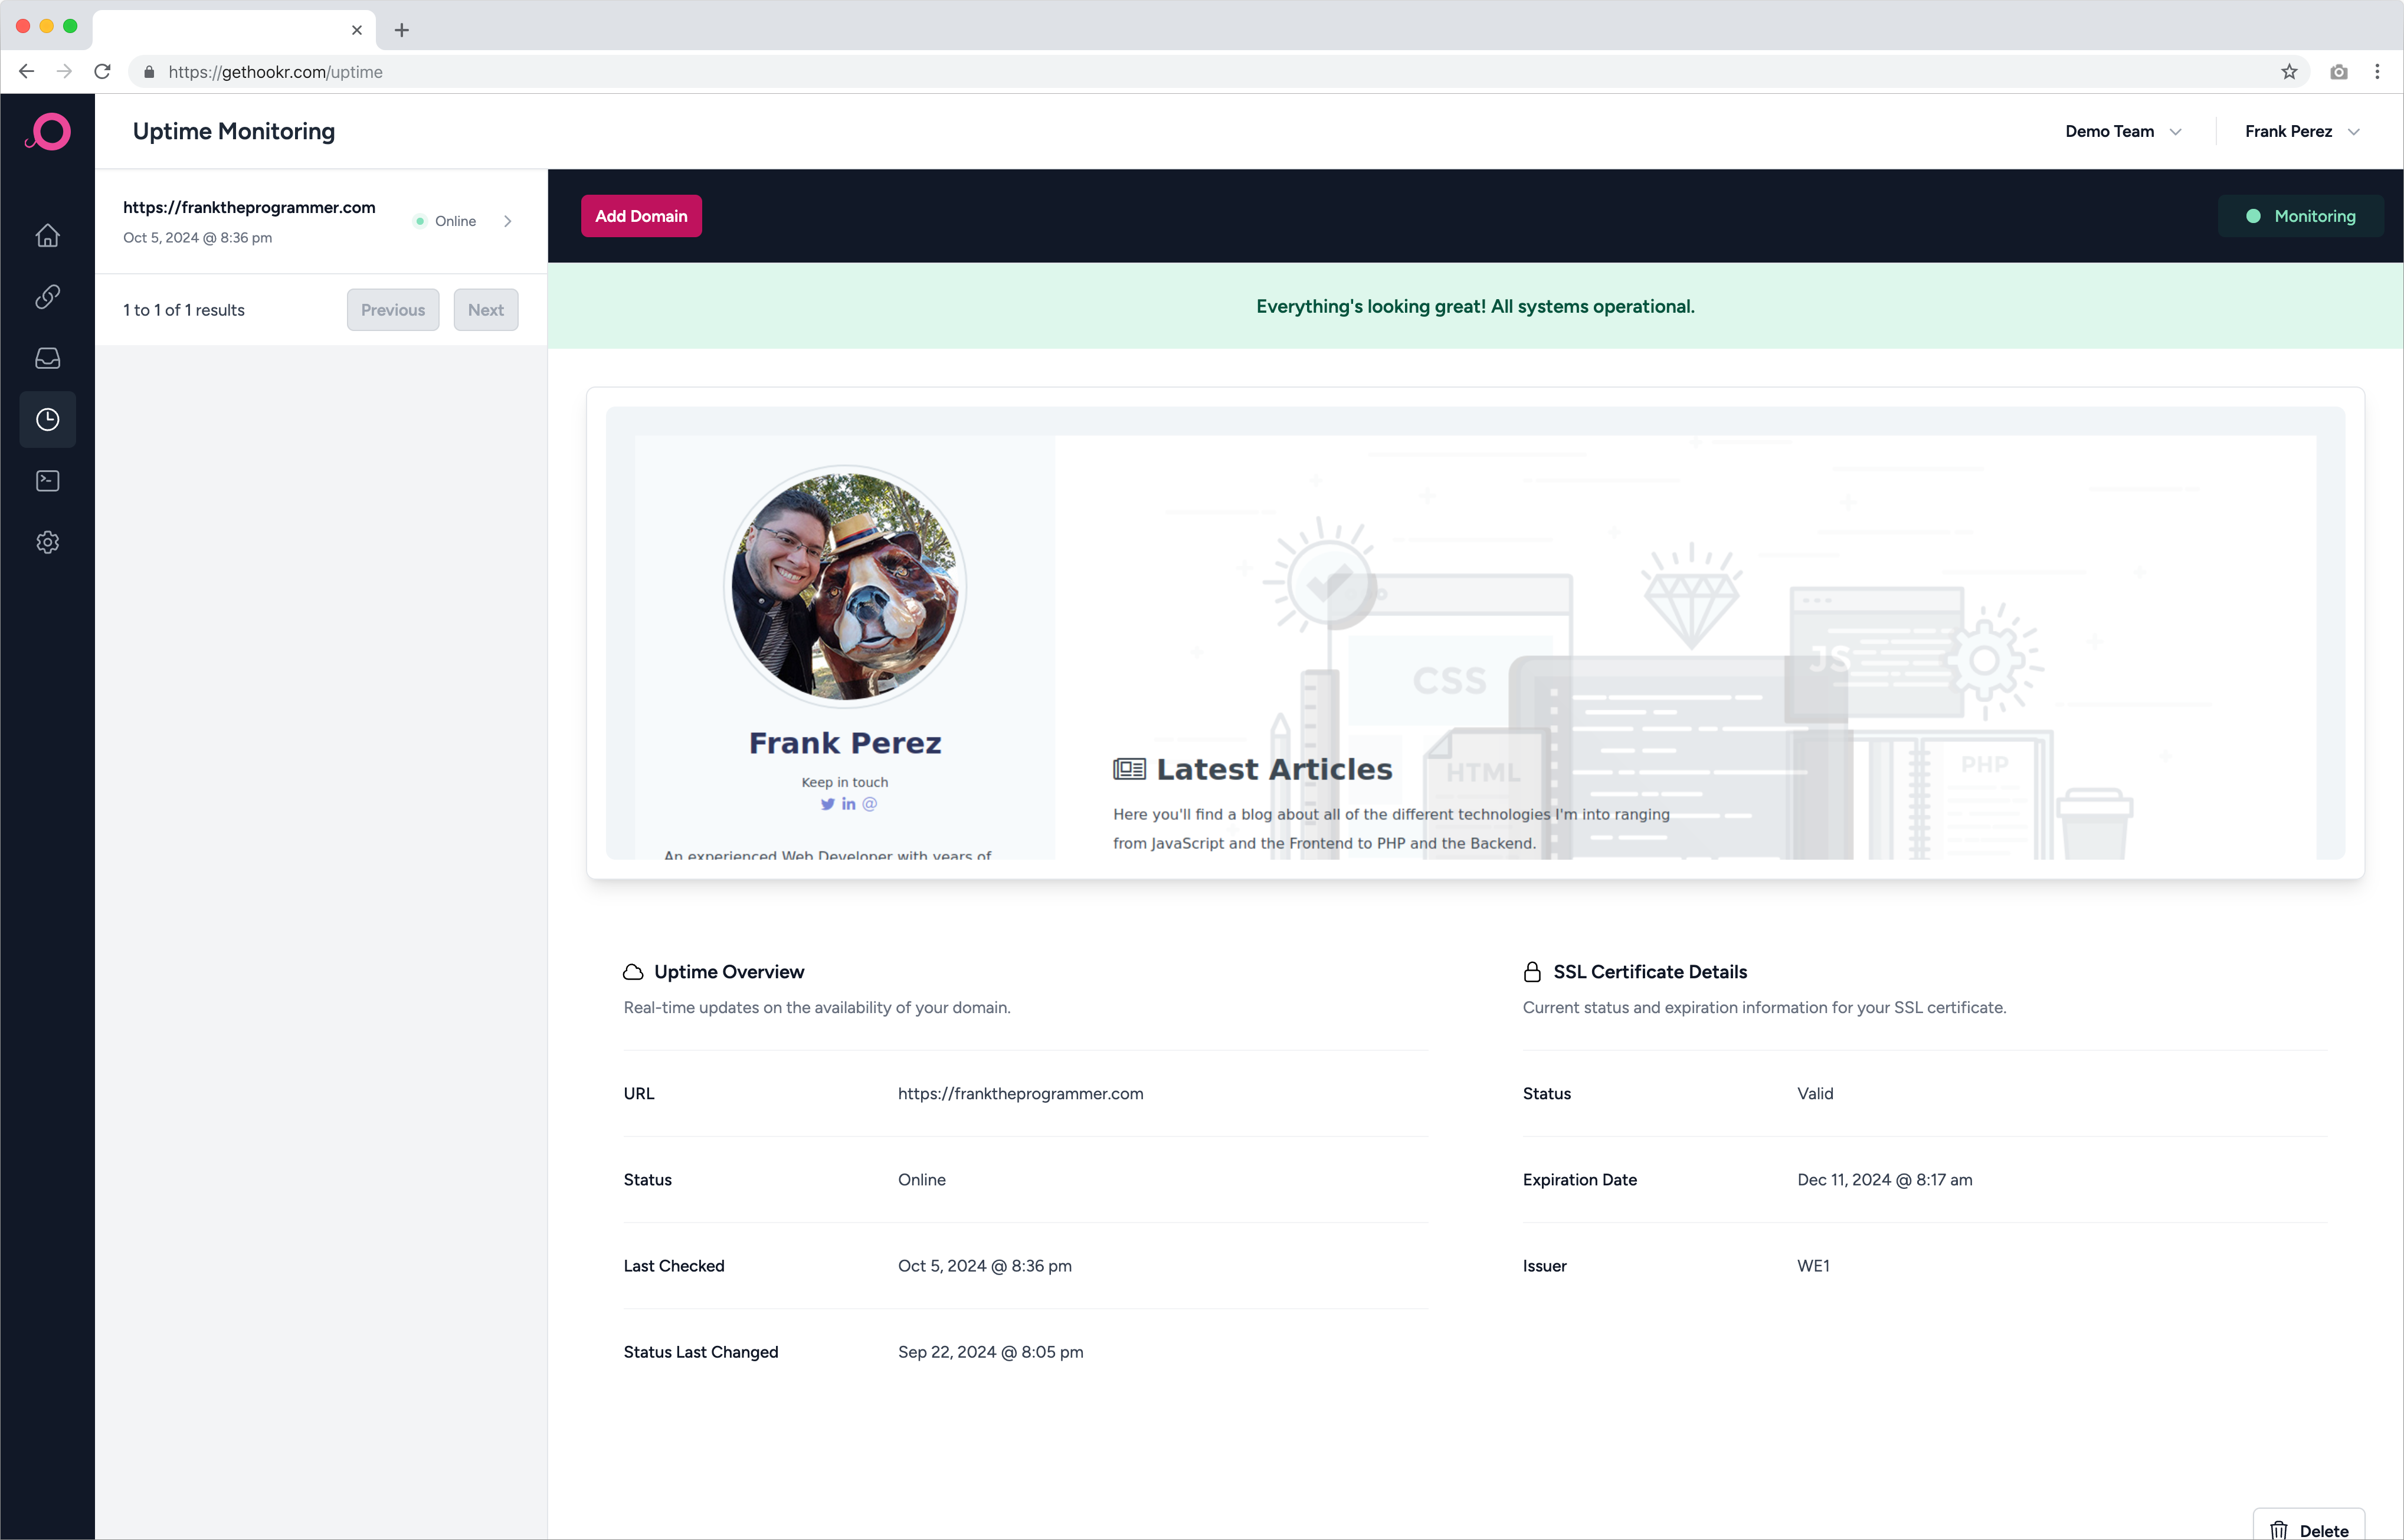The image size is (2404, 1540).
Task: Click the Next pagination button
Action: [485, 310]
